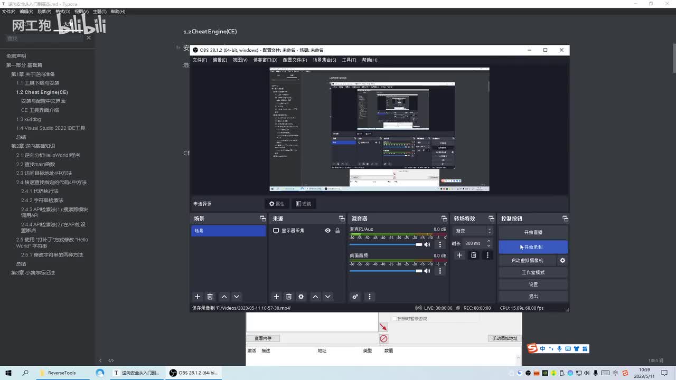Click 启动虚拟摄像机 button
Viewport: 676px width, 380px height.
pos(527,260)
